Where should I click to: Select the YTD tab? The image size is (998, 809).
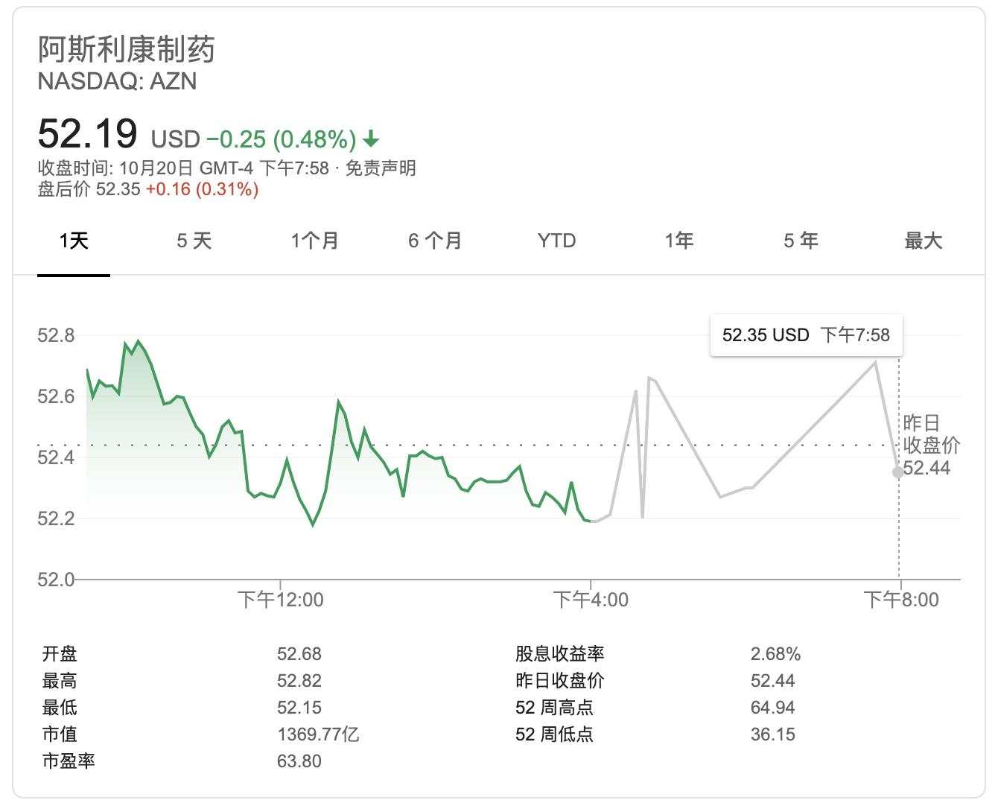(x=556, y=241)
